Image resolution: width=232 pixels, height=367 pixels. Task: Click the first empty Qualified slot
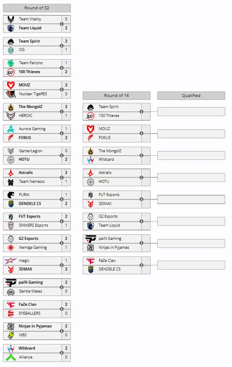click(x=191, y=112)
